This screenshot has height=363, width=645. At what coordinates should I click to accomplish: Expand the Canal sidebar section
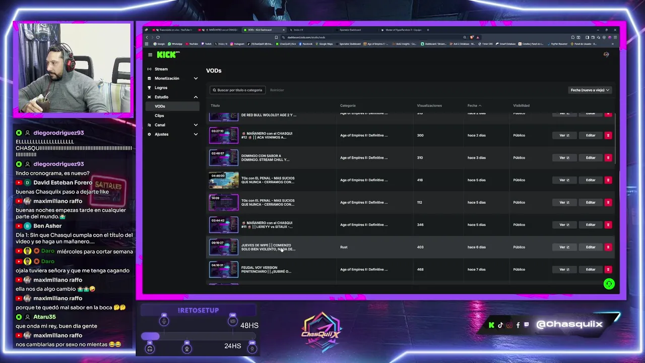click(196, 125)
